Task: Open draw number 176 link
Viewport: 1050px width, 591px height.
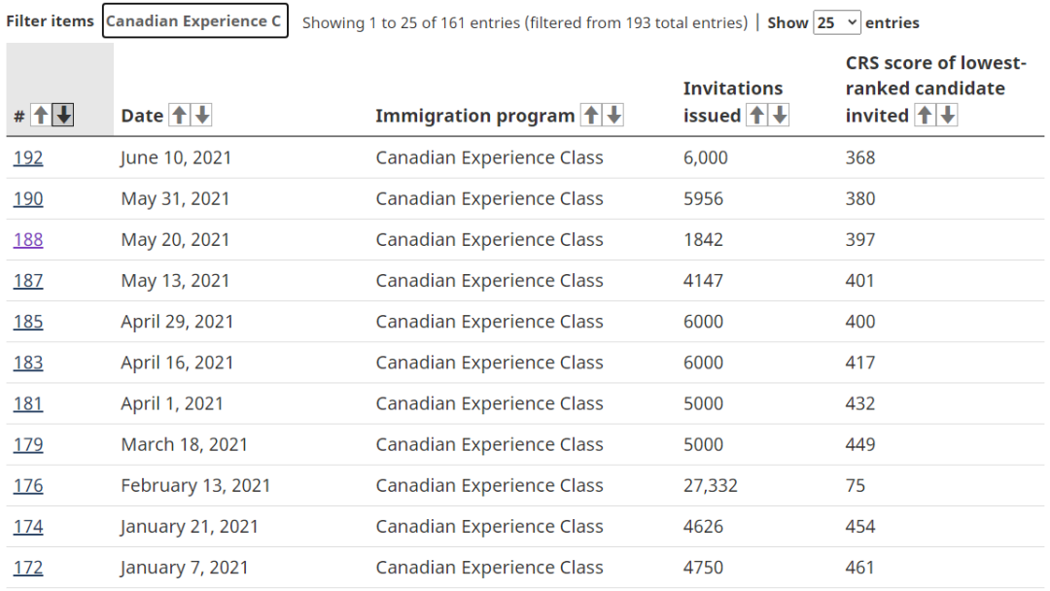Action: (28, 485)
